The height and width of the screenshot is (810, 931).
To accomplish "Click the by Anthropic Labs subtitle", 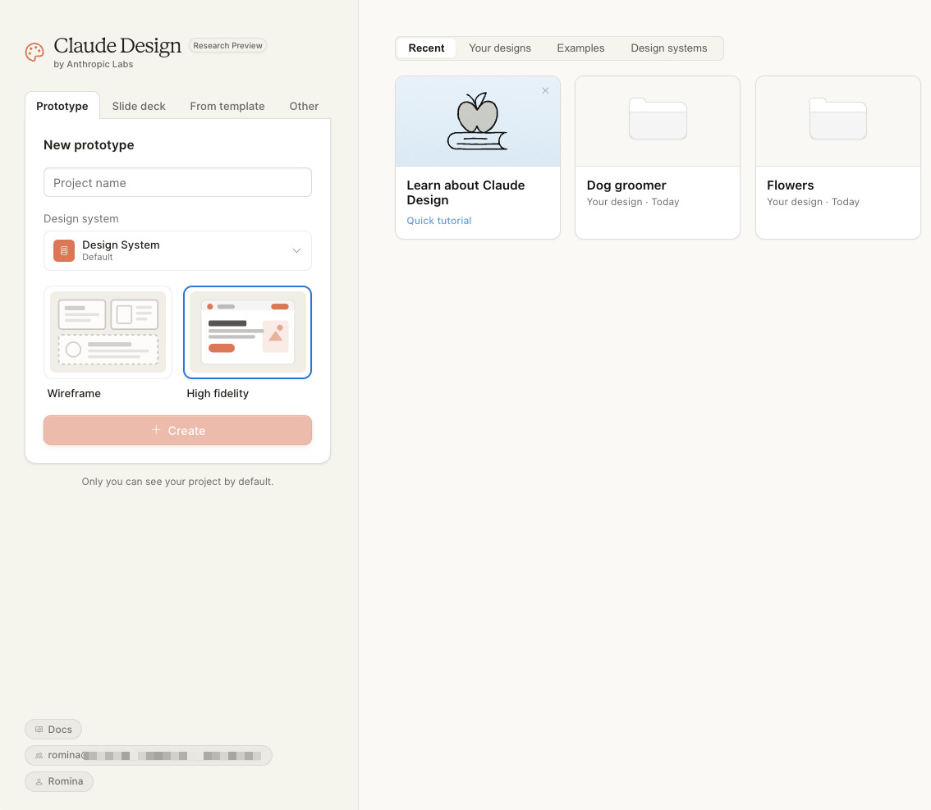I will (94, 64).
